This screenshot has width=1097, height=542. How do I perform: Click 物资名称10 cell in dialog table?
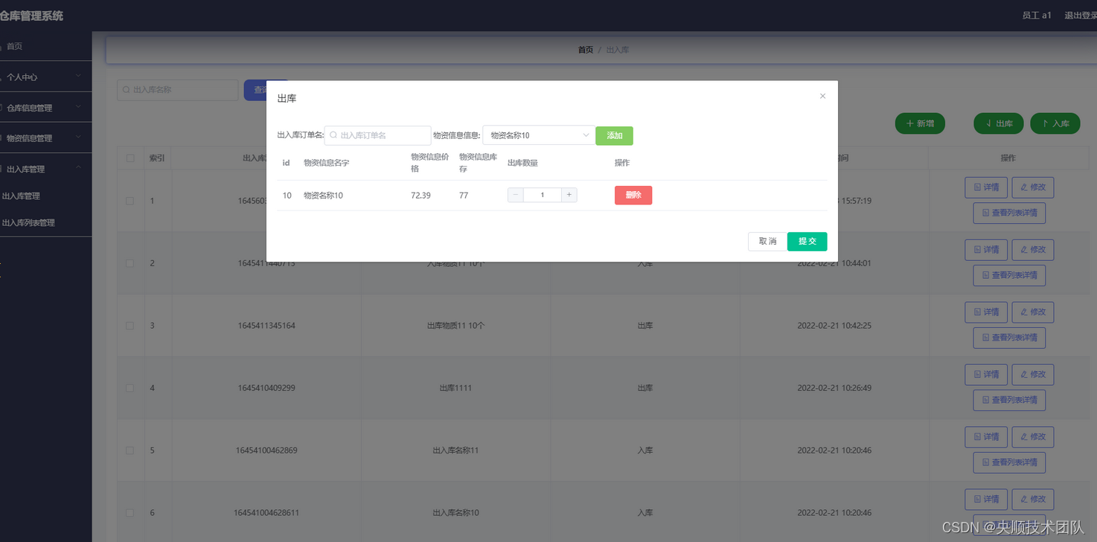click(323, 196)
